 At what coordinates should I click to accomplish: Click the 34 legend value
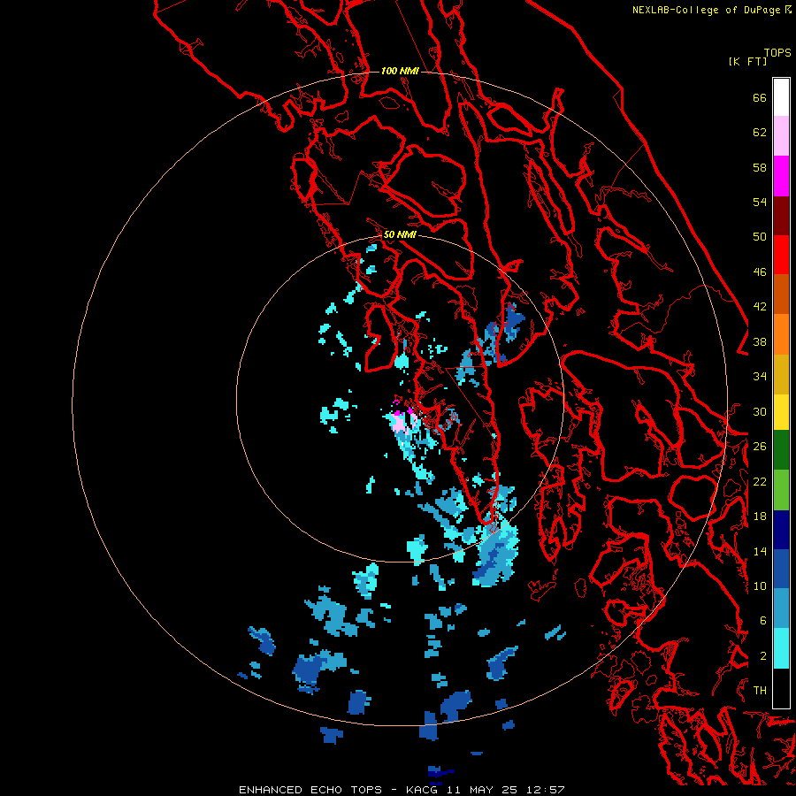pyautogui.click(x=760, y=376)
